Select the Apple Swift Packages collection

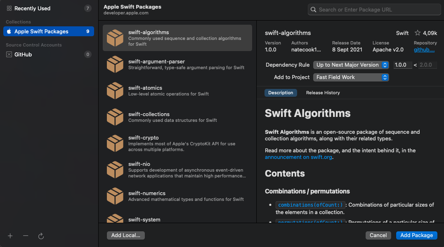coord(49,31)
